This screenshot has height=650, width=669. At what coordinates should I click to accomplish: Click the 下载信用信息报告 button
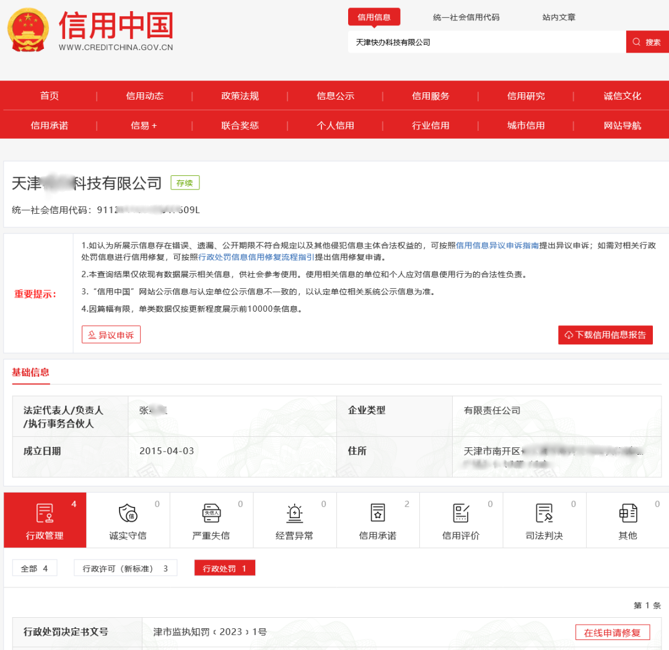[x=605, y=335]
